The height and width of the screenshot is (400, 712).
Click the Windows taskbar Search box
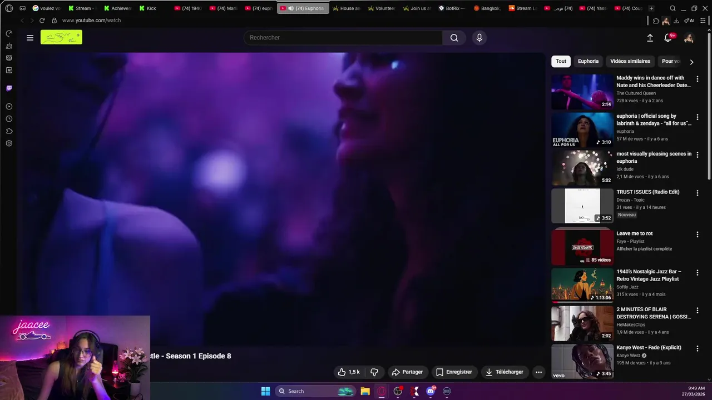[x=315, y=391]
